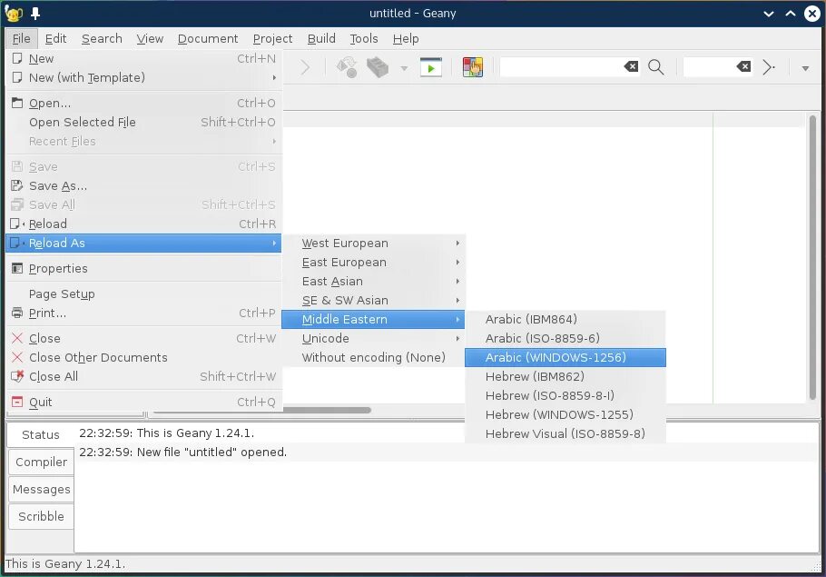The image size is (826, 577).
Task: Click the toolbar search input field
Action: point(561,67)
